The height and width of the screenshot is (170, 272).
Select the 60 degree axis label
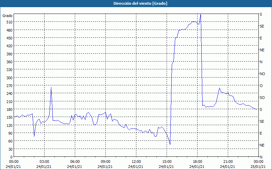click(x=11, y=141)
